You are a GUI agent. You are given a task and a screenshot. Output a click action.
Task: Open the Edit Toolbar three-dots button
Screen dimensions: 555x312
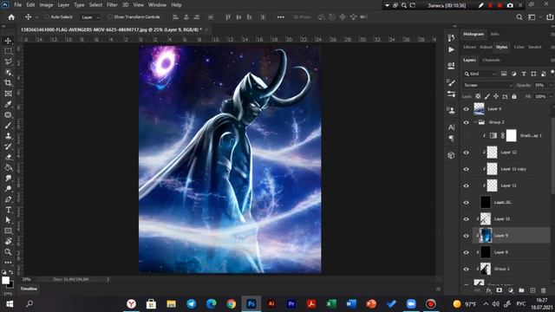[x=8, y=263]
